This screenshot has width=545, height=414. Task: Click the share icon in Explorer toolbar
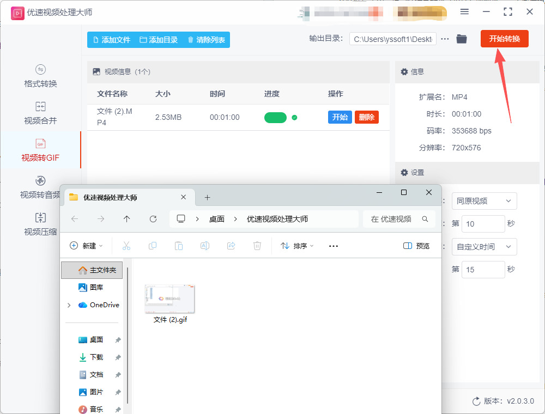[x=231, y=246]
